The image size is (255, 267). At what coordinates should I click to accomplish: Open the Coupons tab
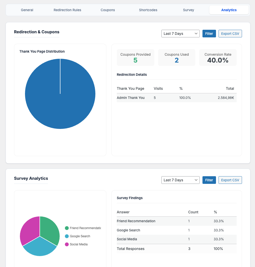coord(108,10)
